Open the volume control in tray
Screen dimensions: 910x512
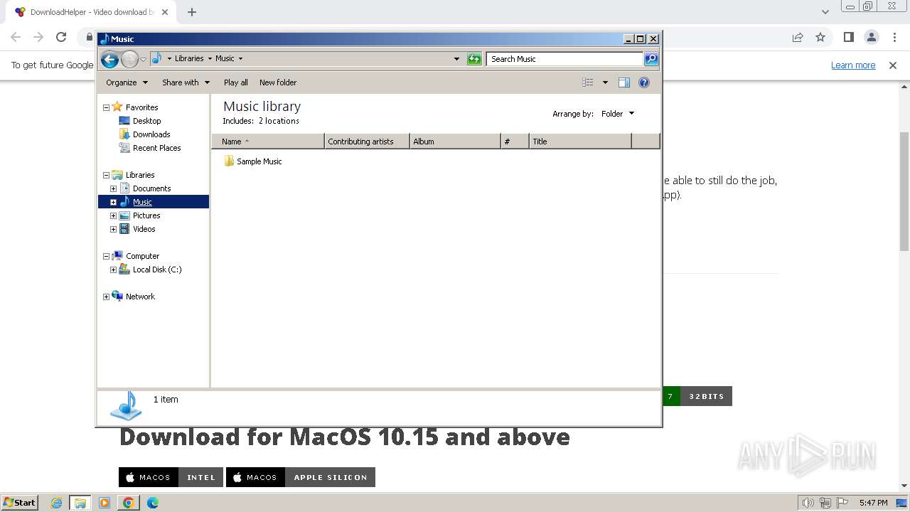(x=808, y=503)
